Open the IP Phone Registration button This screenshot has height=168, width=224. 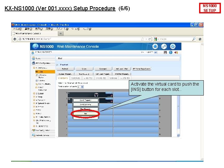tap(142, 69)
